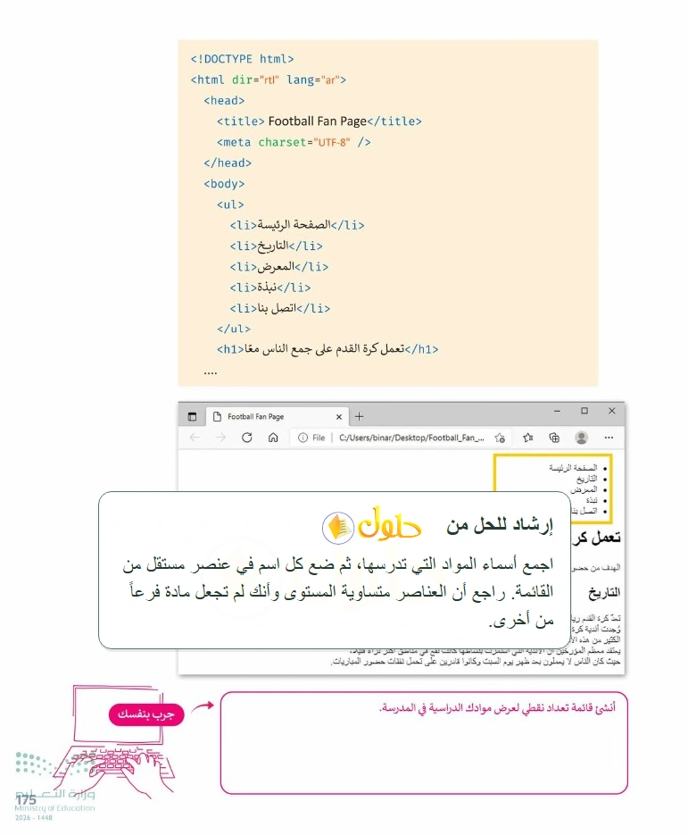Click list item الصفحة الرئيسة in webpage

click(573, 468)
